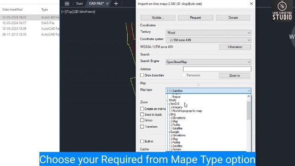This screenshot has width=295, height=166.
Task: Enable the Group checkbox
Action: (142, 120)
